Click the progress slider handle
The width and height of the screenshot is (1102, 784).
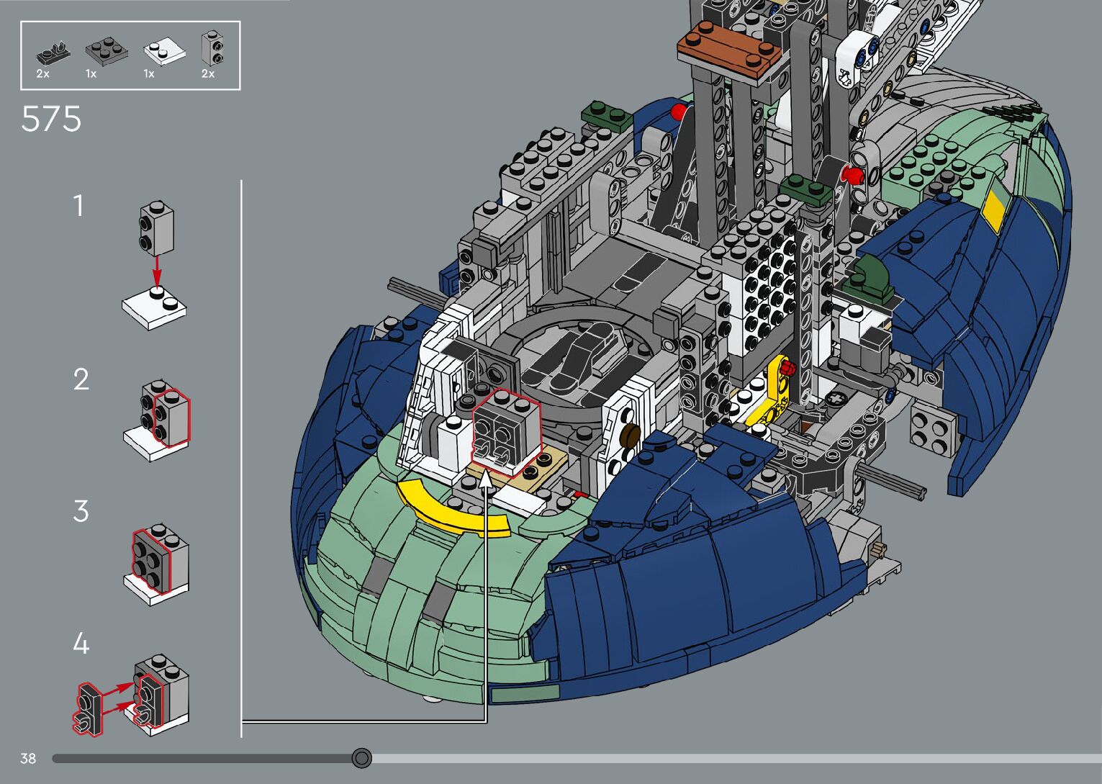tap(362, 758)
